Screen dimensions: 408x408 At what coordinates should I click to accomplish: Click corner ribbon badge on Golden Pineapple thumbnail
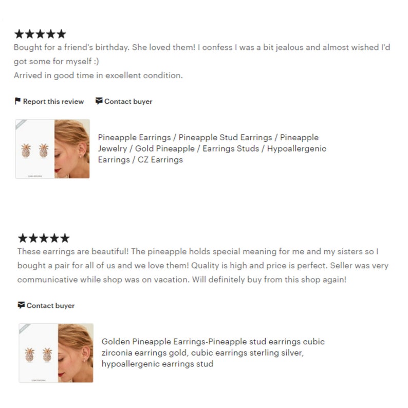click(x=24, y=328)
